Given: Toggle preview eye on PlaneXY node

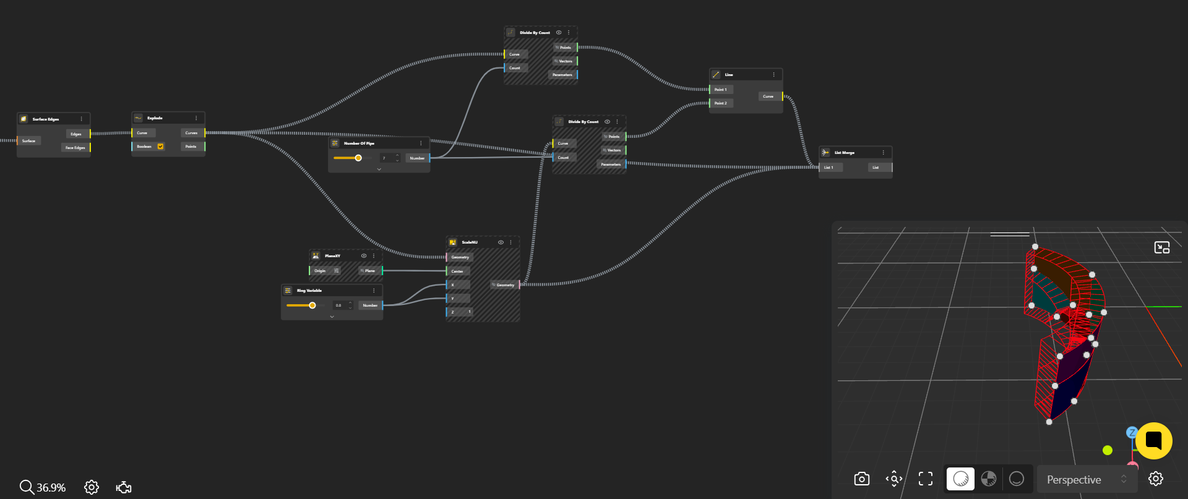Looking at the screenshot, I should 364,256.
